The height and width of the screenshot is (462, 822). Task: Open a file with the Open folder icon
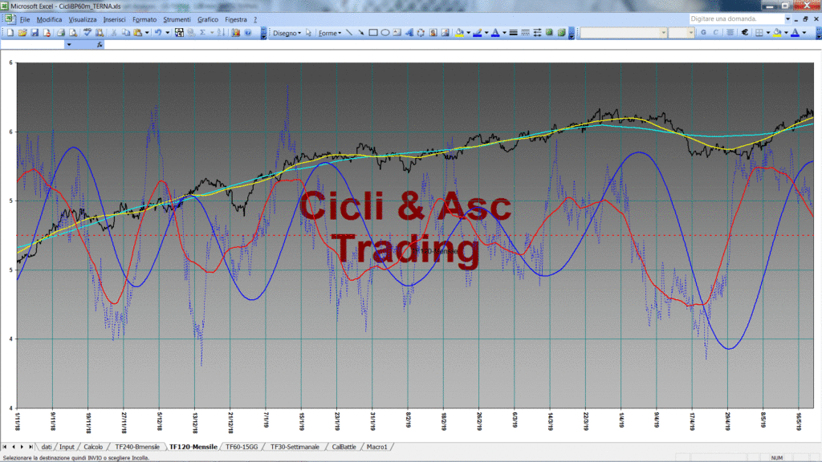click(x=22, y=32)
